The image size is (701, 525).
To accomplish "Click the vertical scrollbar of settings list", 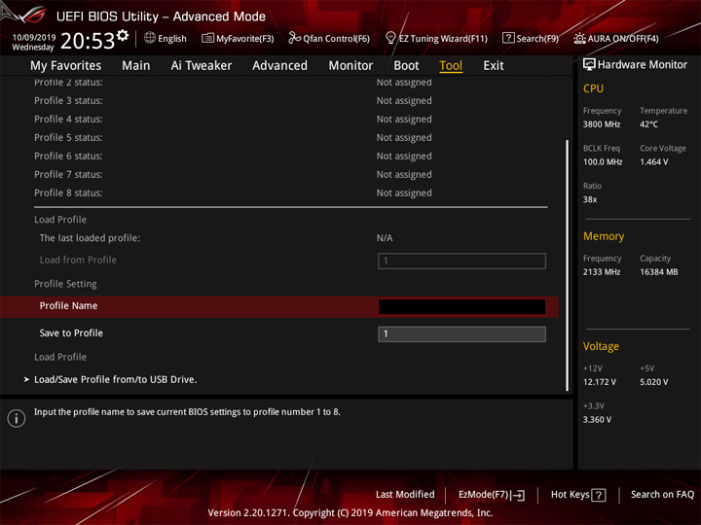I will coord(568,265).
